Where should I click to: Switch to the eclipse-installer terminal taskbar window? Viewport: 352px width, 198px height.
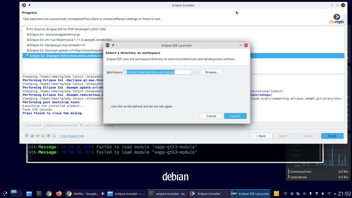coord(168,194)
